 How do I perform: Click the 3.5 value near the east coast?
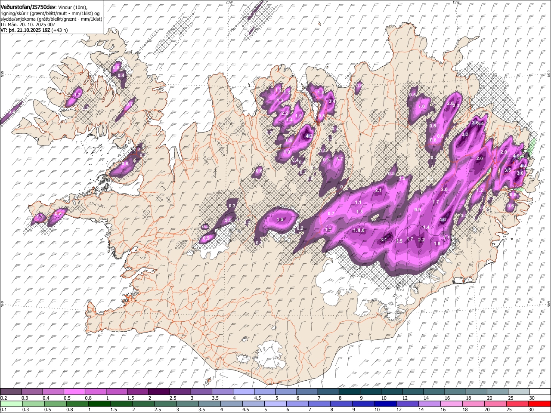click(508, 170)
